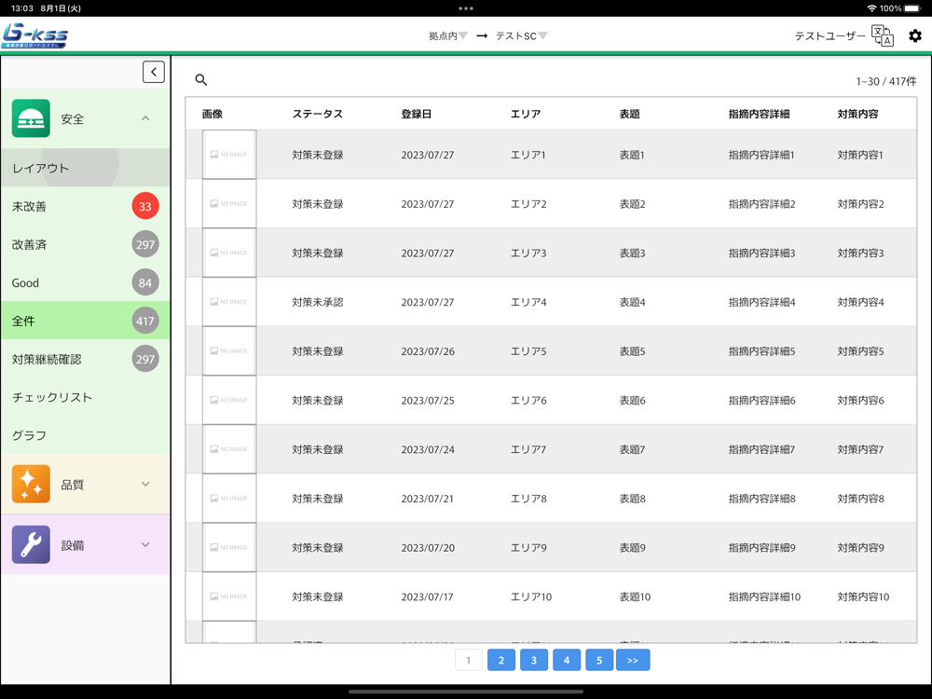Click the 対策内容2 cell
Viewport: 932px width, 699px height.
point(860,204)
